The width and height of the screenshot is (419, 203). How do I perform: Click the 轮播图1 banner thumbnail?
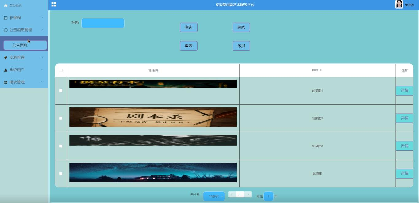[153, 84]
